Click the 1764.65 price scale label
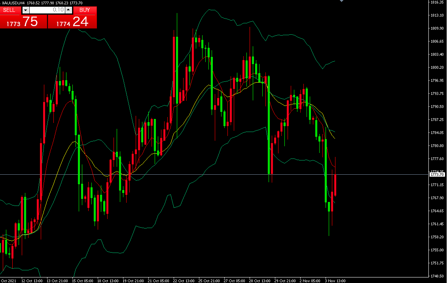The image size is (447, 283). point(437,211)
